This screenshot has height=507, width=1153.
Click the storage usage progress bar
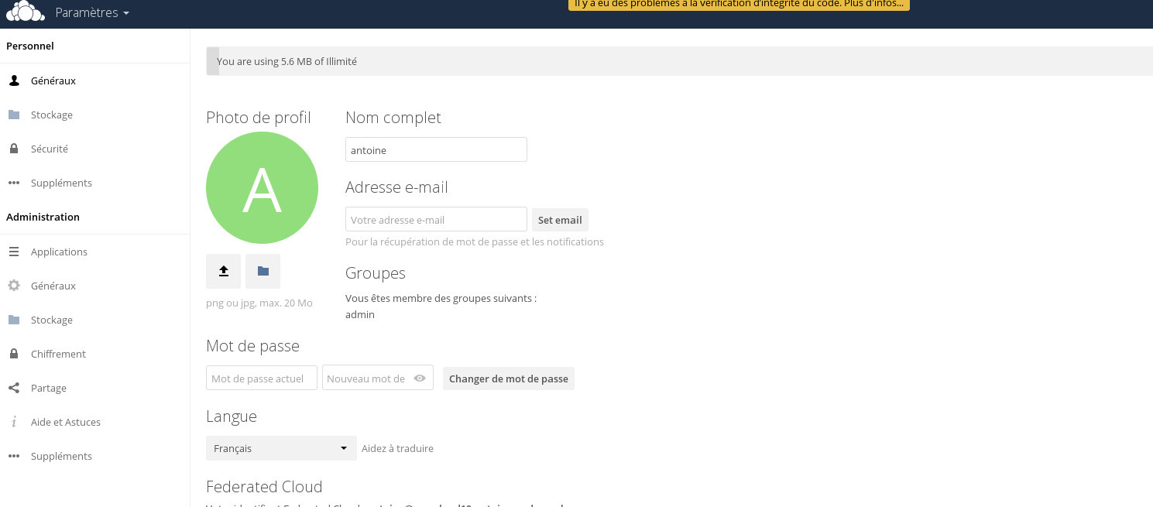(678, 61)
